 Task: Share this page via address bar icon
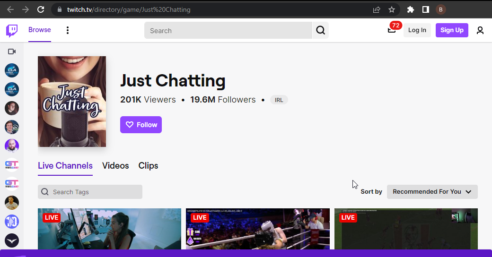point(377,10)
